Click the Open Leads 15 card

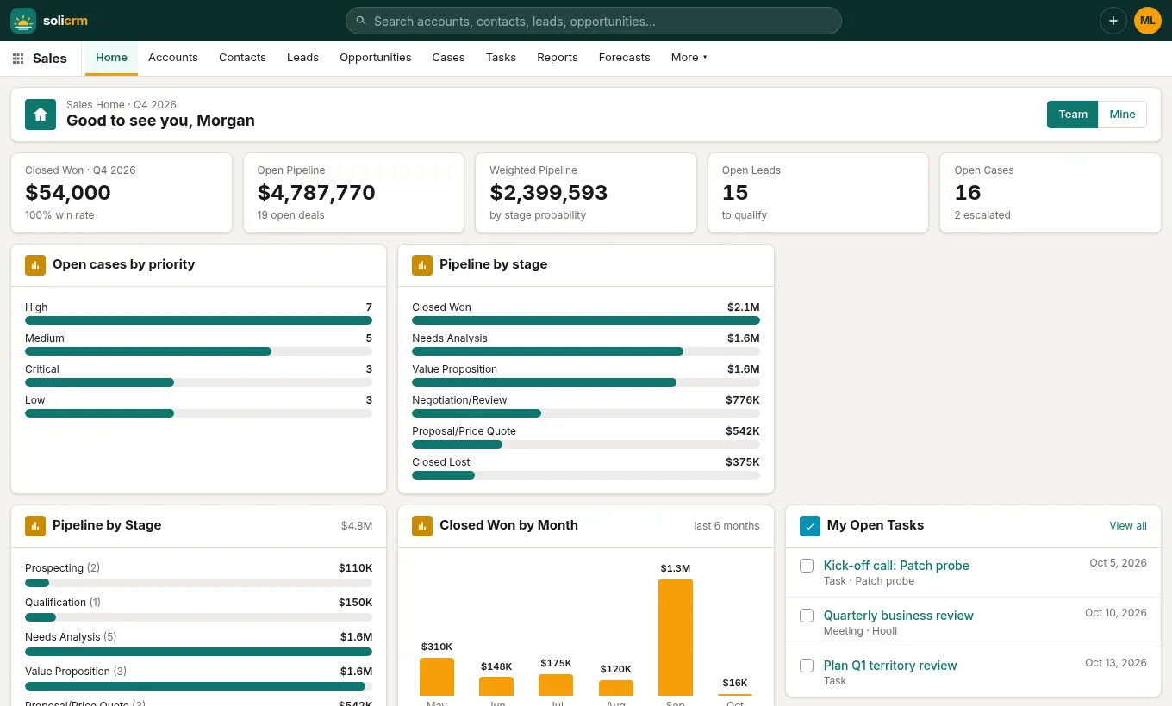click(x=819, y=193)
